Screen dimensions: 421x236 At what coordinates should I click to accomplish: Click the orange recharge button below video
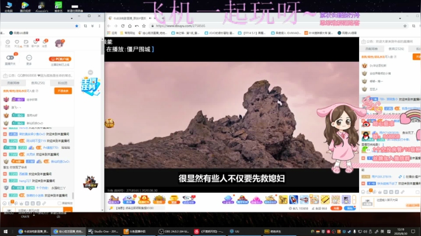pos(336,208)
